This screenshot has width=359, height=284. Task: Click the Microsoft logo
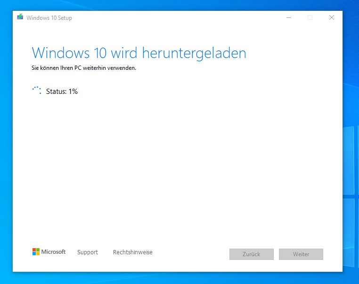pos(49,251)
